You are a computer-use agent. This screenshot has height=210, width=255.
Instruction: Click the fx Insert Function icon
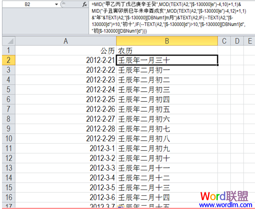pyautogui.click(x=85, y=4)
